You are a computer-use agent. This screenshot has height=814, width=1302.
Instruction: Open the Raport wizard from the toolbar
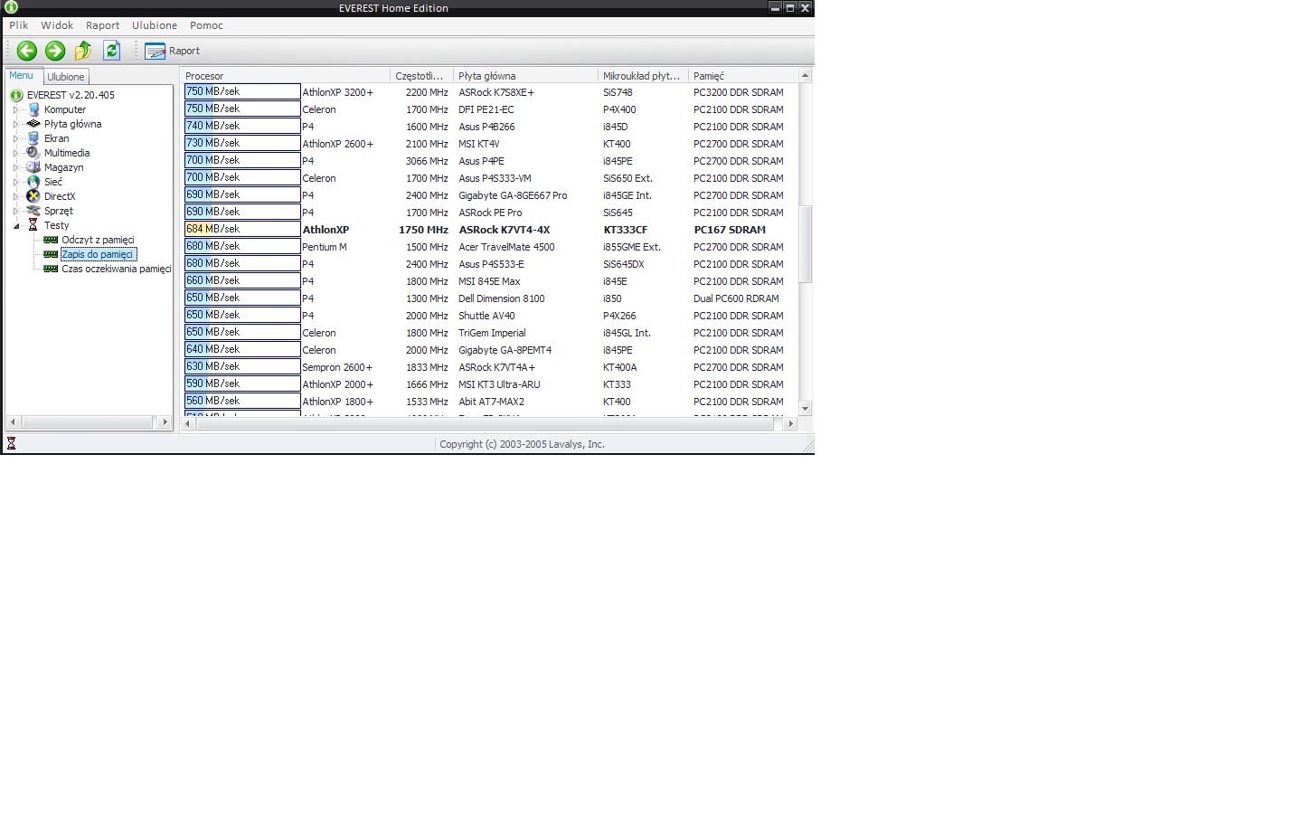click(173, 51)
